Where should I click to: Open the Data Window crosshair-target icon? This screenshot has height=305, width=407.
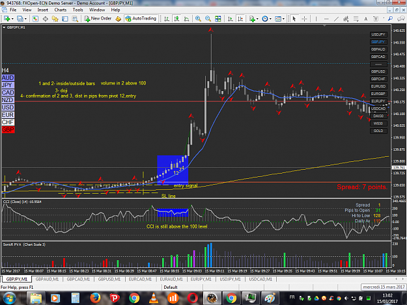point(45,19)
